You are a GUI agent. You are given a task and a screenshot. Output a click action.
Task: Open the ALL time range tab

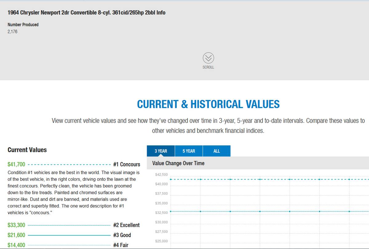pyautogui.click(x=216, y=151)
